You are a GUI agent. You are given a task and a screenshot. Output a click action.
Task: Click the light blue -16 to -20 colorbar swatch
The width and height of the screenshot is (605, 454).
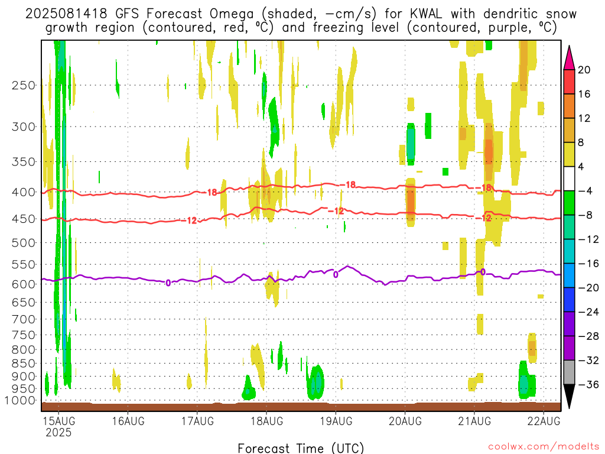coord(569,275)
